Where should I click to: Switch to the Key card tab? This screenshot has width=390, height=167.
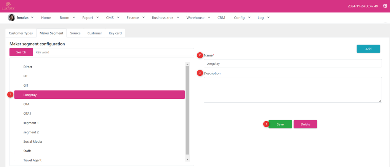coord(115,33)
